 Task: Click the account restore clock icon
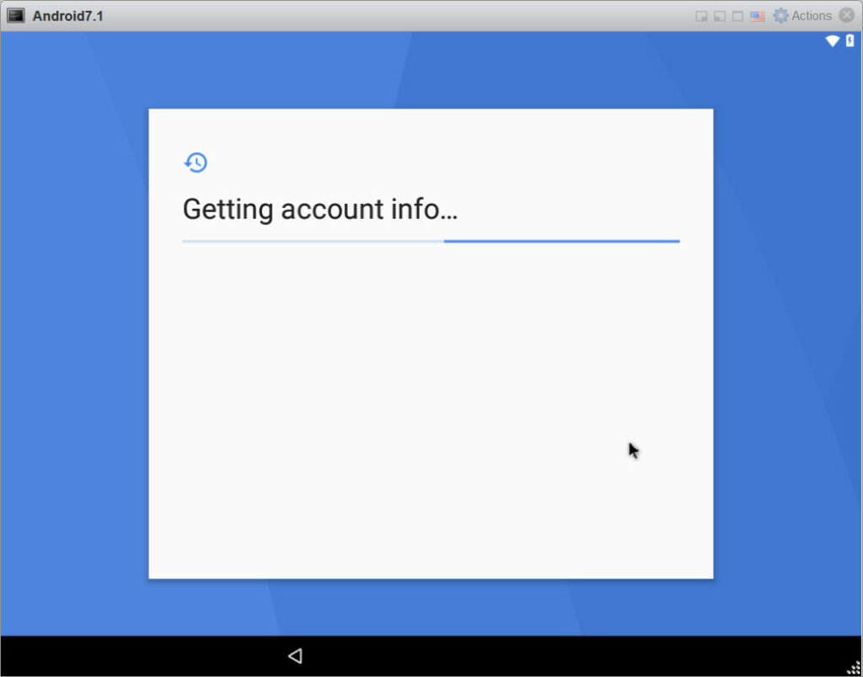point(196,163)
